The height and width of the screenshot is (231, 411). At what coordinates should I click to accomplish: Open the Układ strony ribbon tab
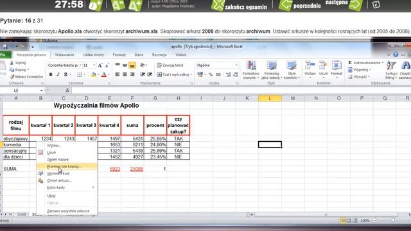94,55
